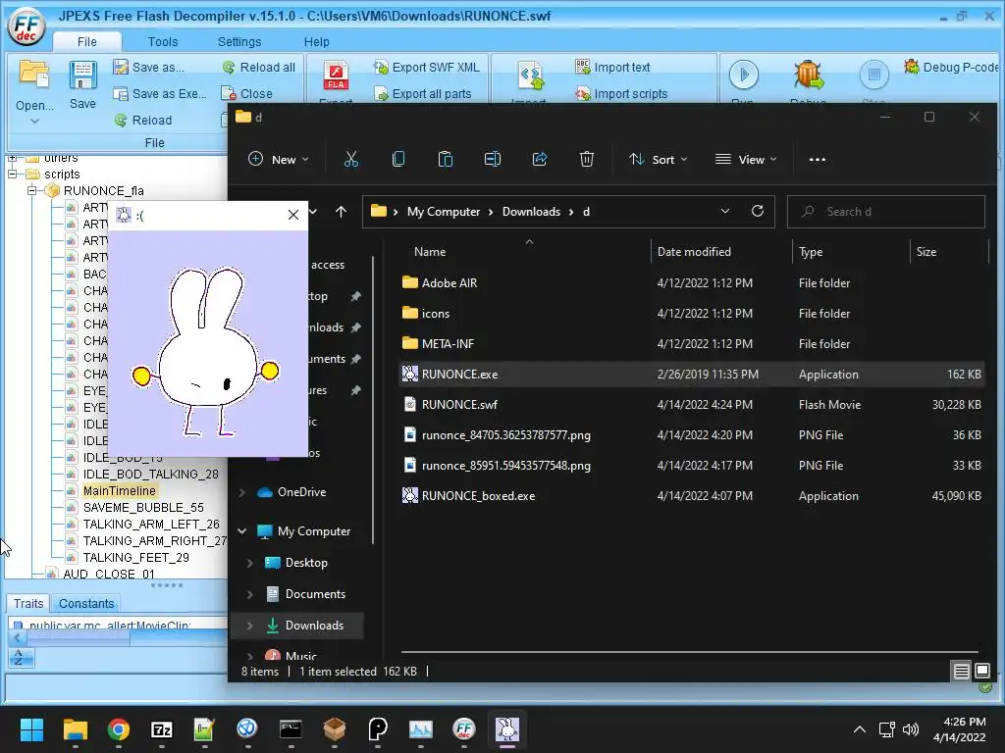Click the Refresh icon in Explorer
Screen dimensions: 1005x753
758,212
